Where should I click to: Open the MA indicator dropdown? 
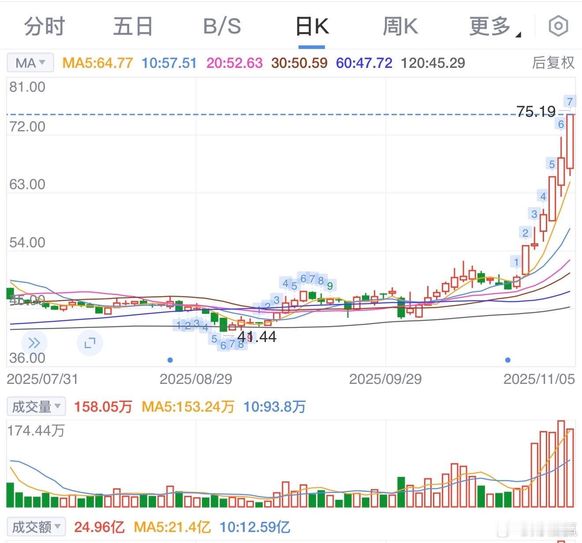tap(30, 63)
